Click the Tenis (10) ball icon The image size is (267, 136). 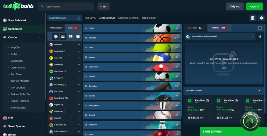(51, 58)
